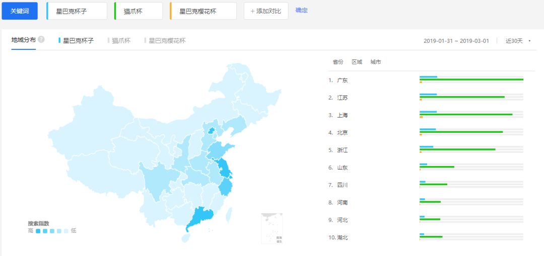The height and width of the screenshot is (256, 544).
Task: Click the 猫爪杯 keyword input box
Action: pos(139,11)
